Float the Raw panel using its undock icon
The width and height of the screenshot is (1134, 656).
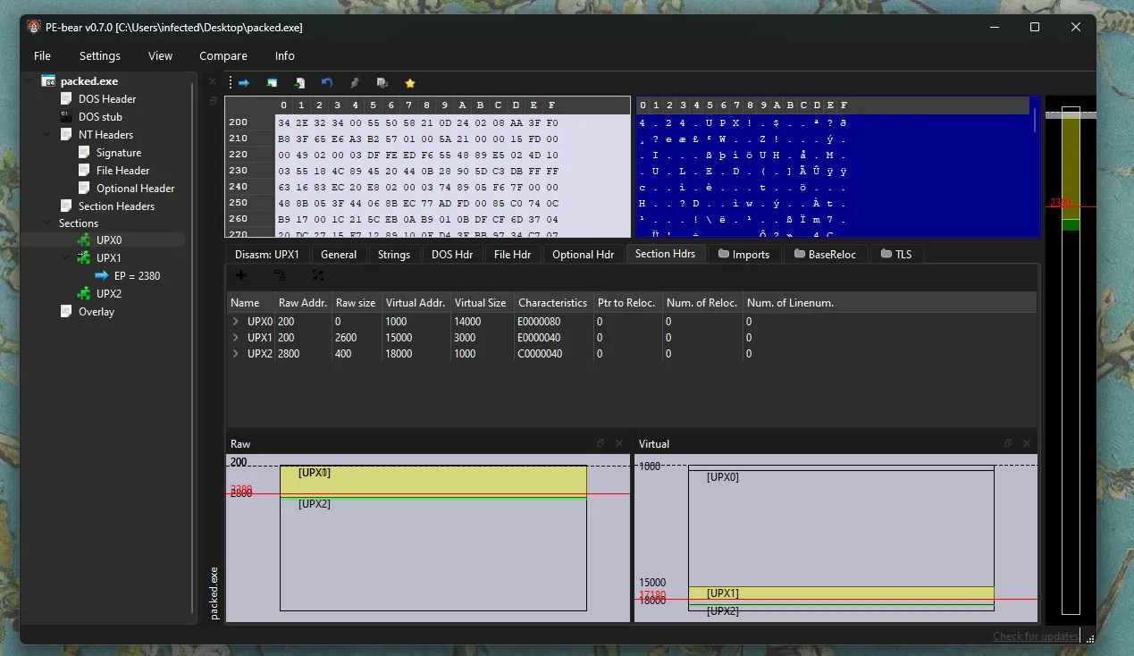click(601, 443)
